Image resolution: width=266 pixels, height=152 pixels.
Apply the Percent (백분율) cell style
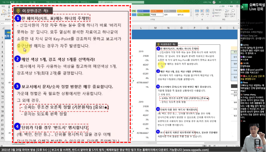click(x=157, y=15)
